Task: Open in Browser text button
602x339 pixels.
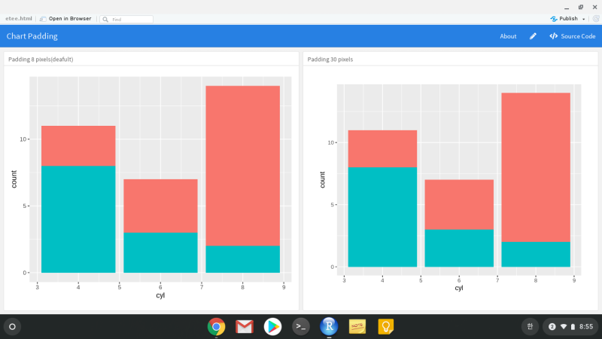Action: (70, 18)
